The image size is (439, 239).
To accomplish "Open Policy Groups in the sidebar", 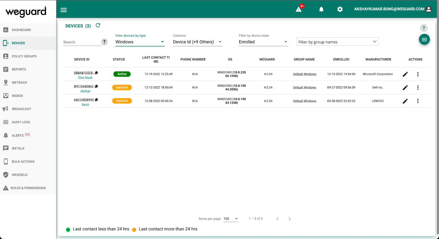I will [x=28, y=56].
